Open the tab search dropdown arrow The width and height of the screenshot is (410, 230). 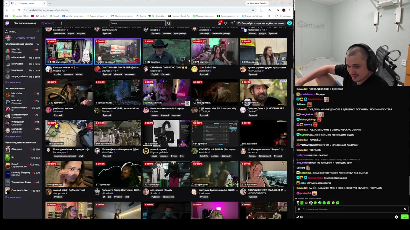[x=6, y=3]
